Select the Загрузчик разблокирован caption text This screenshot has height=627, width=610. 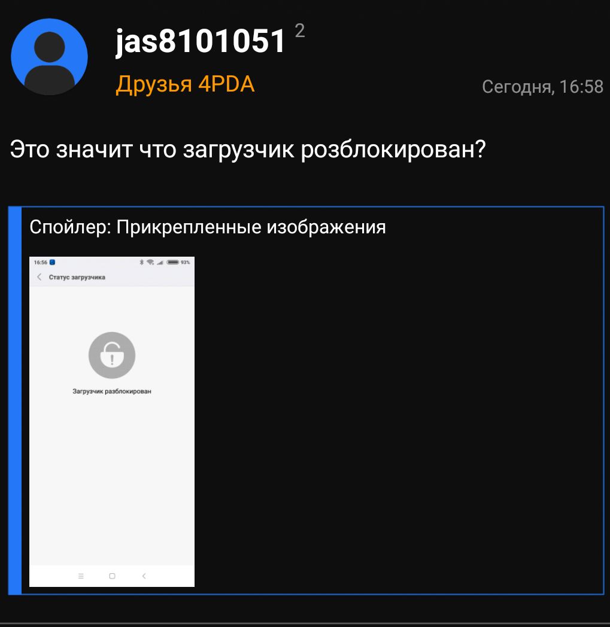click(111, 391)
